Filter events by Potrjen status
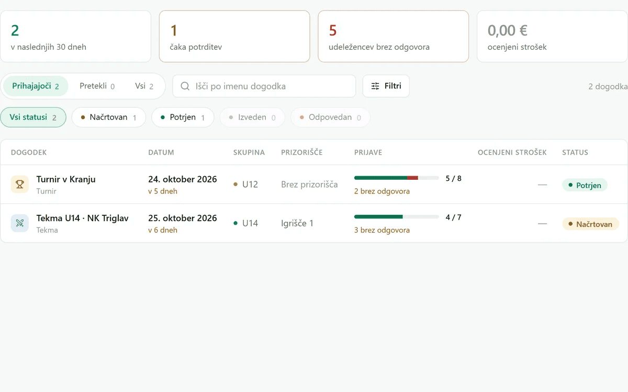The image size is (628, 392). pyautogui.click(x=183, y=118)
